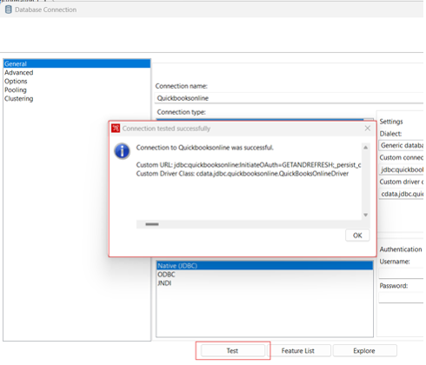Click the Custom URL text in dialog

pos(249,165)
